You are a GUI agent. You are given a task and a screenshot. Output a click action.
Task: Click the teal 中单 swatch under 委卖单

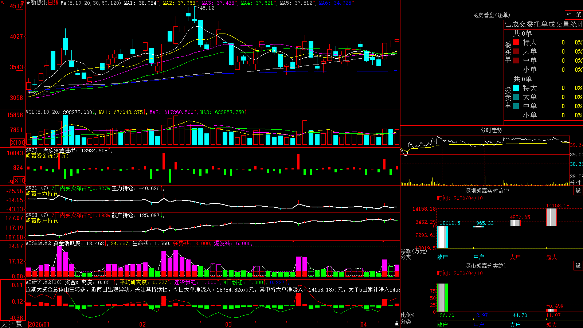click(x=516, y=106)
